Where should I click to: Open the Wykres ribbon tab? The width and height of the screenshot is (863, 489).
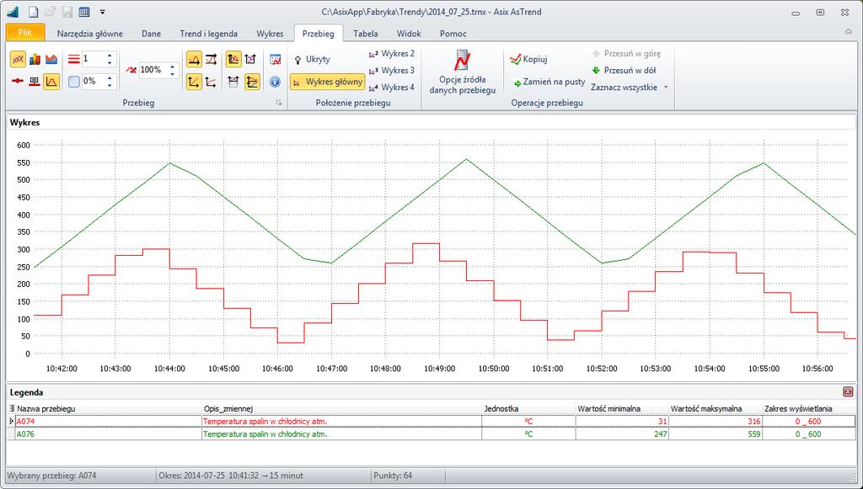pos(270,34)
